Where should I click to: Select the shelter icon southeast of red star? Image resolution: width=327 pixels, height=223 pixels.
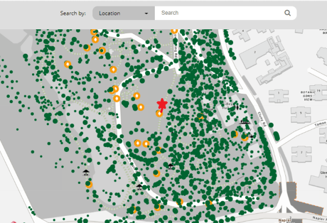[171, 165]
